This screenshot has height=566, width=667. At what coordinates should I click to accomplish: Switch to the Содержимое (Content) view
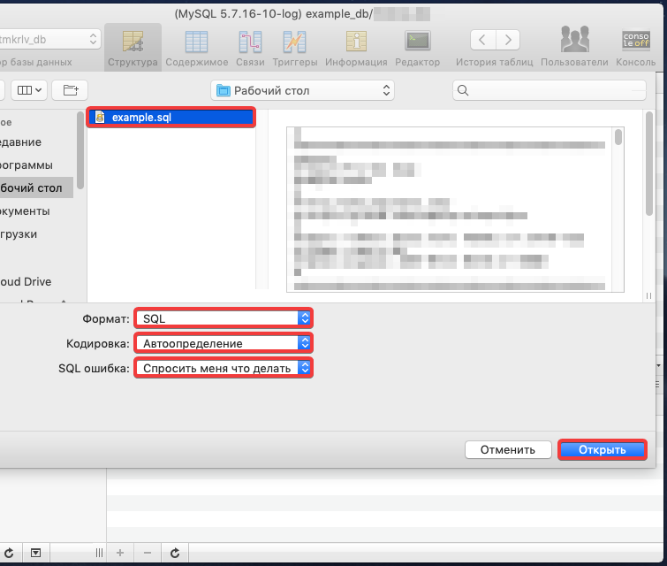click(x=196, y=47)
